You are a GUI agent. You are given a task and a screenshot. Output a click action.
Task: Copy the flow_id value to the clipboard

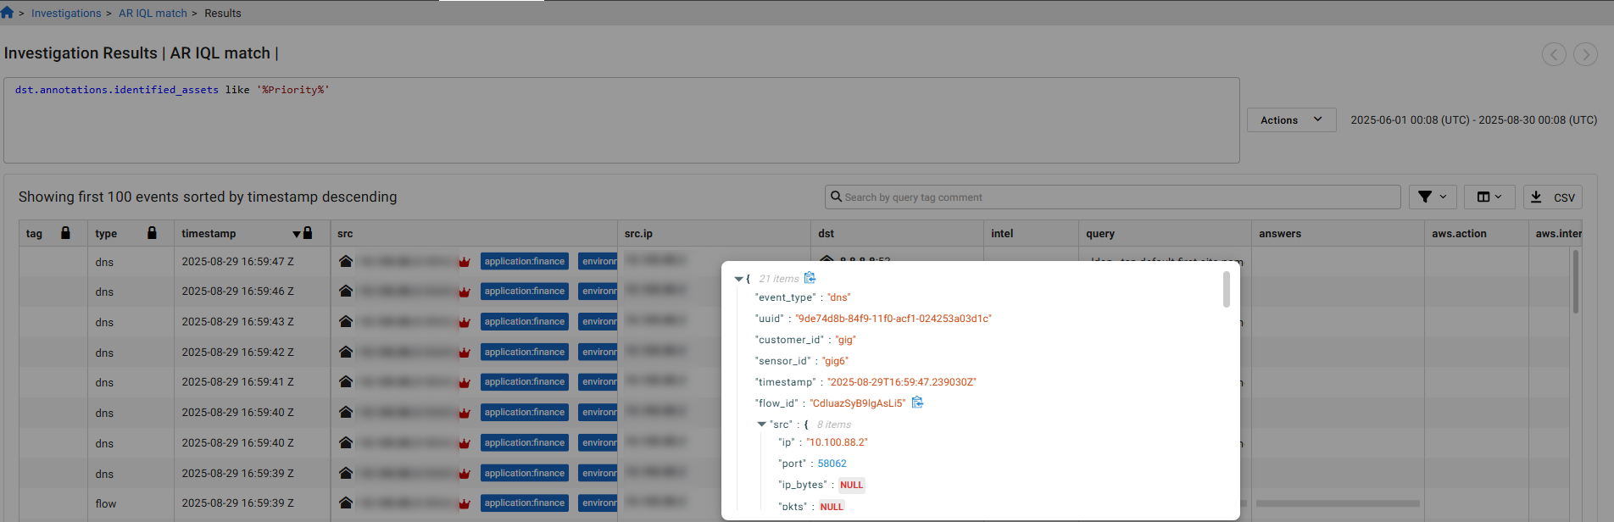917,403
